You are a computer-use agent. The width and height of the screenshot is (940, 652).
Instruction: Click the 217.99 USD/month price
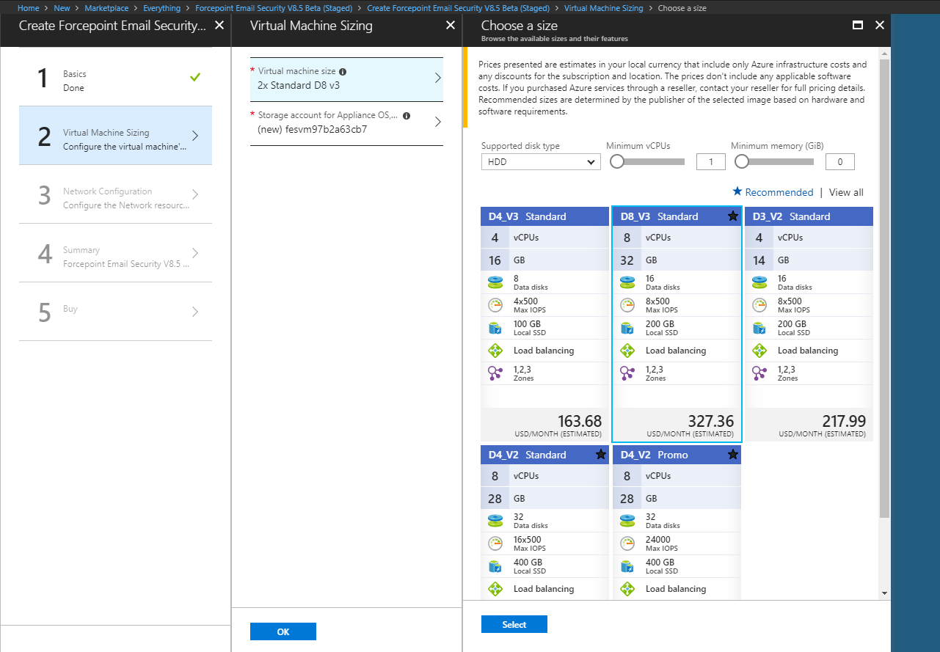(843, 421)
